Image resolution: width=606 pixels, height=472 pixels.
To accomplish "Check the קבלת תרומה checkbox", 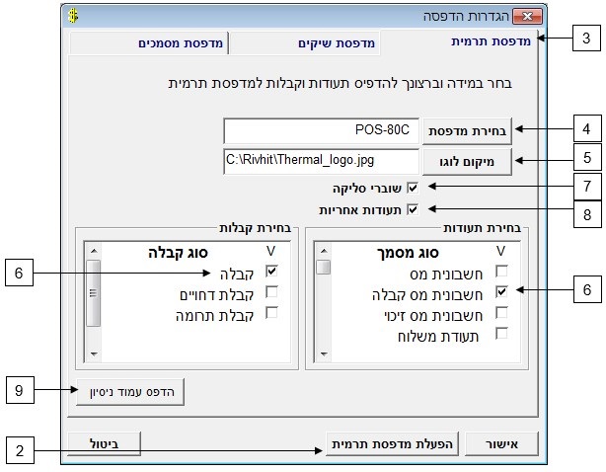I will pos(271,312).
